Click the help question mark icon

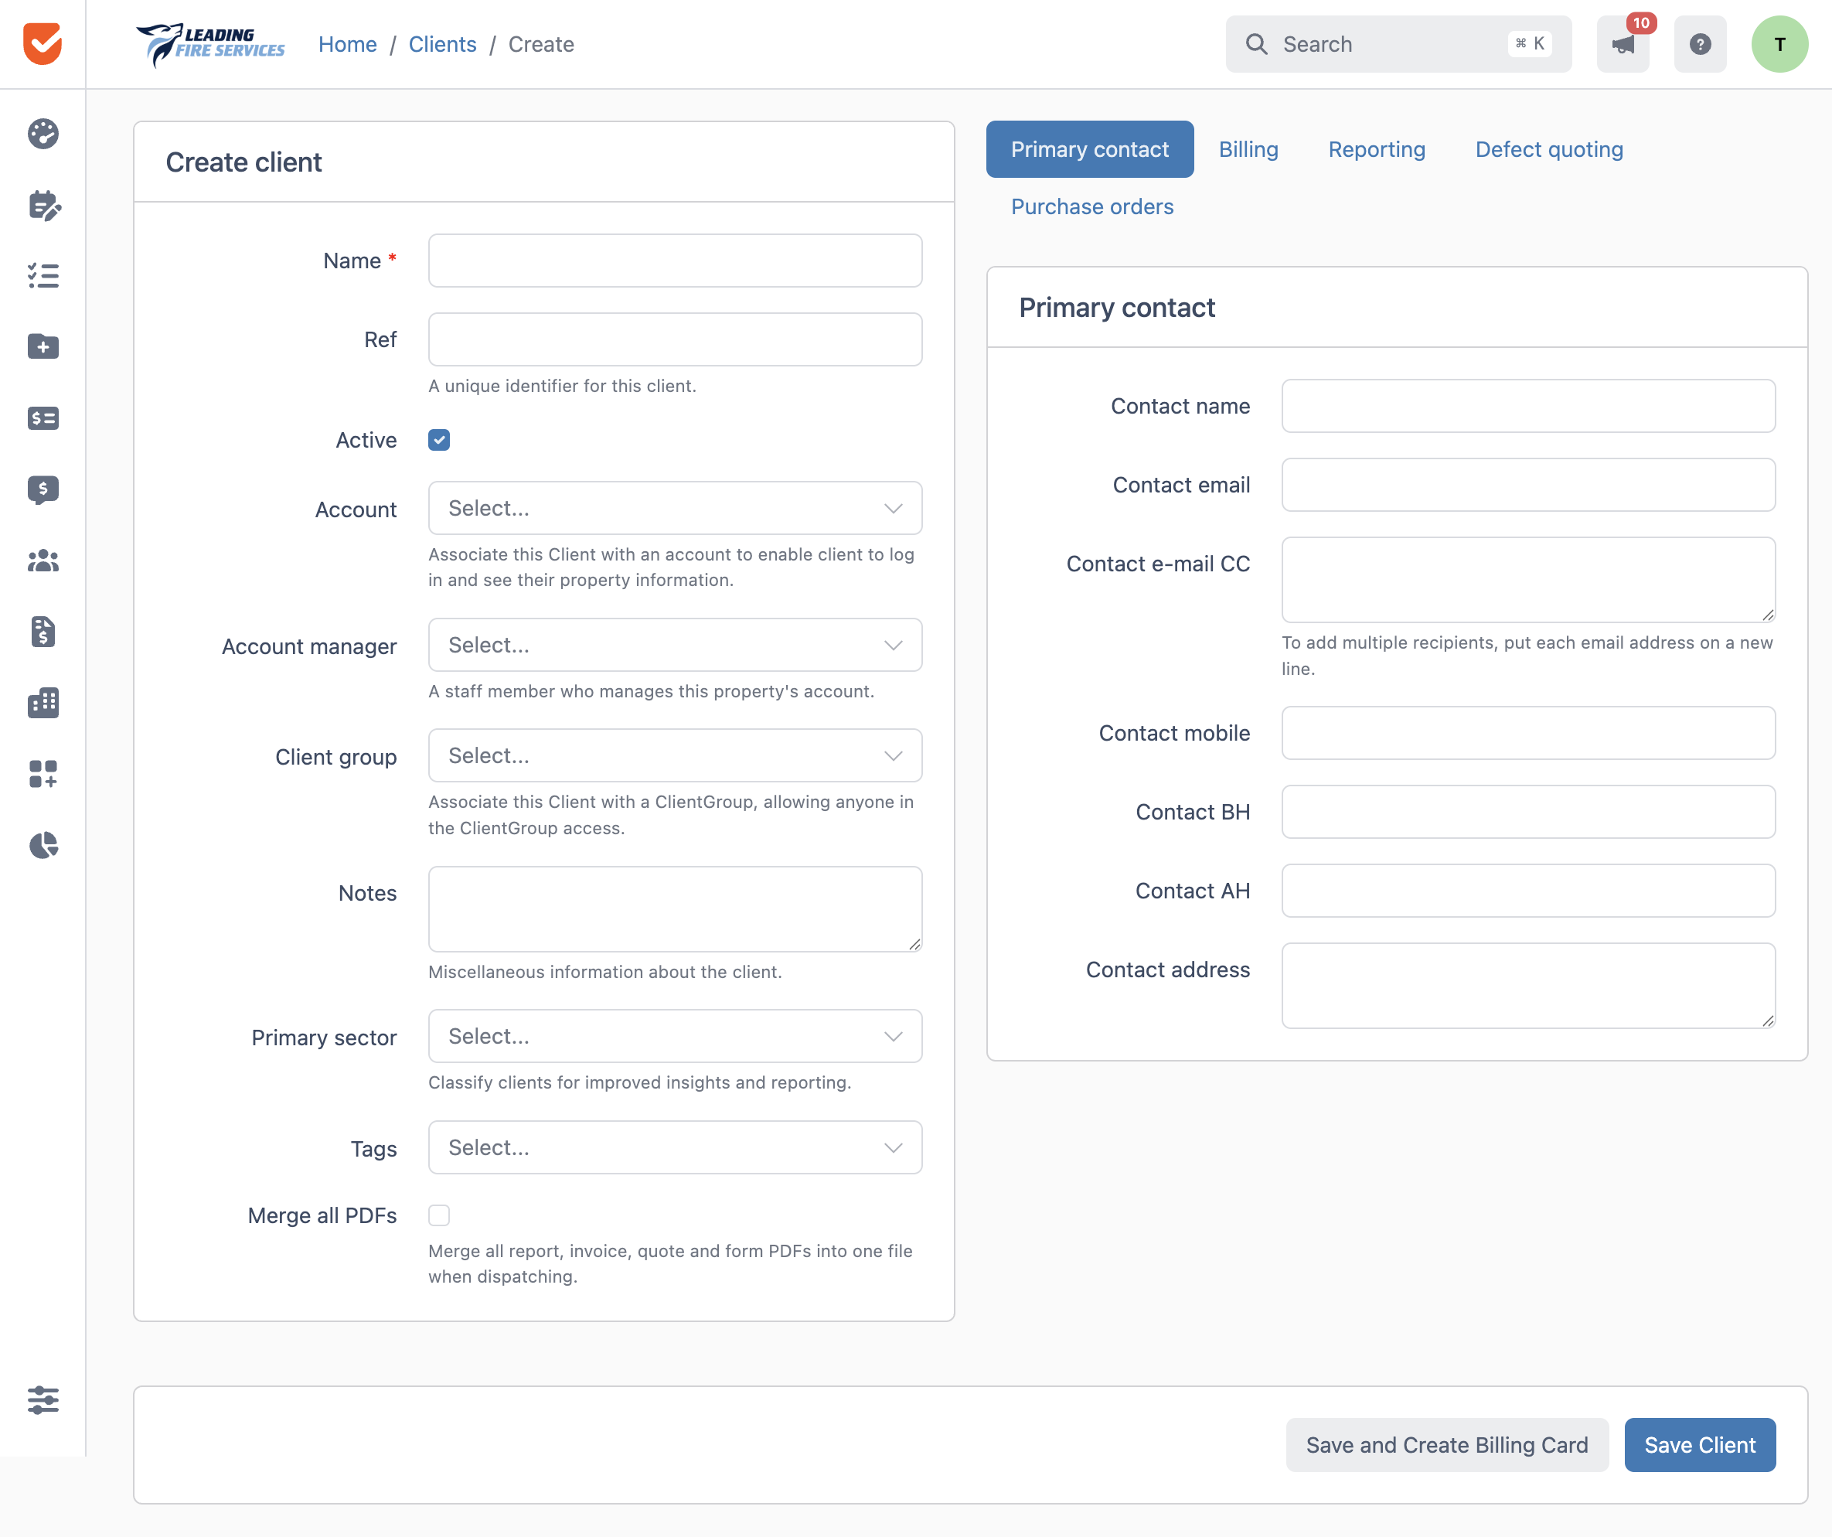(x=1699, y=43)
